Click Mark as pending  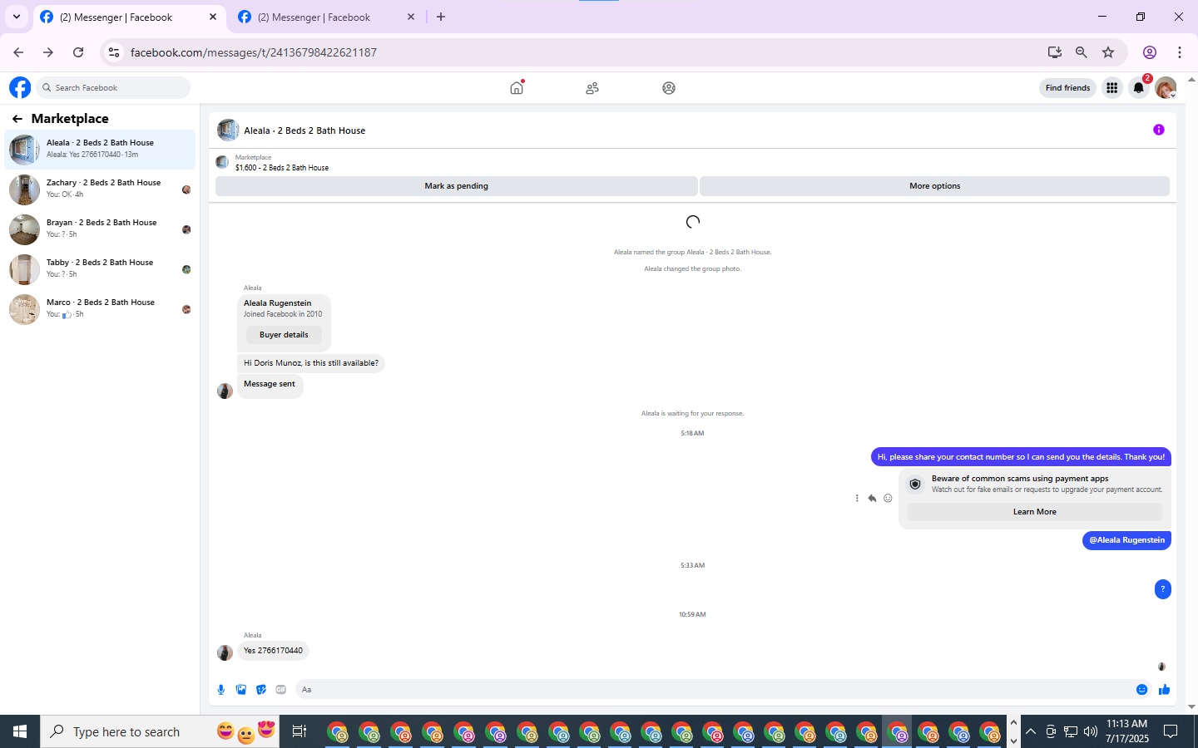pos(456,186)
